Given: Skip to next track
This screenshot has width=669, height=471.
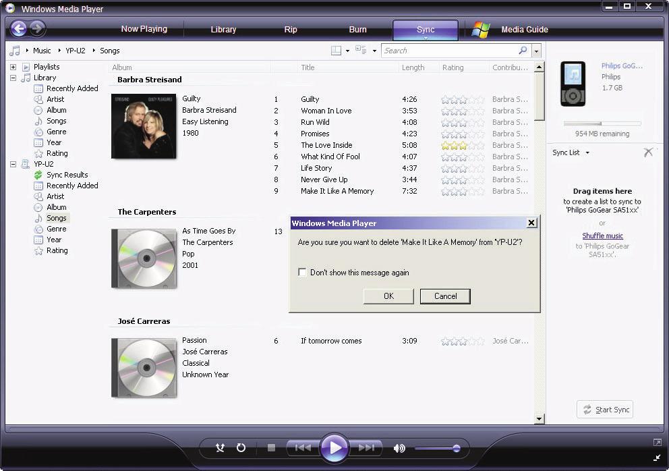Looking at the screenshot, I should coord(366,448).
